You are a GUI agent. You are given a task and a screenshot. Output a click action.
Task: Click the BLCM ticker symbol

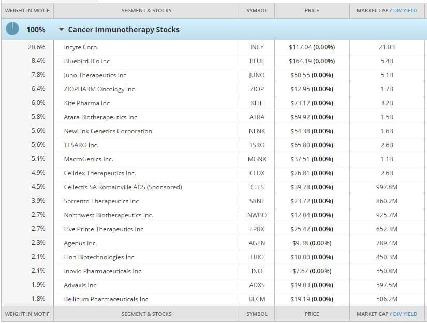[257, 299]
